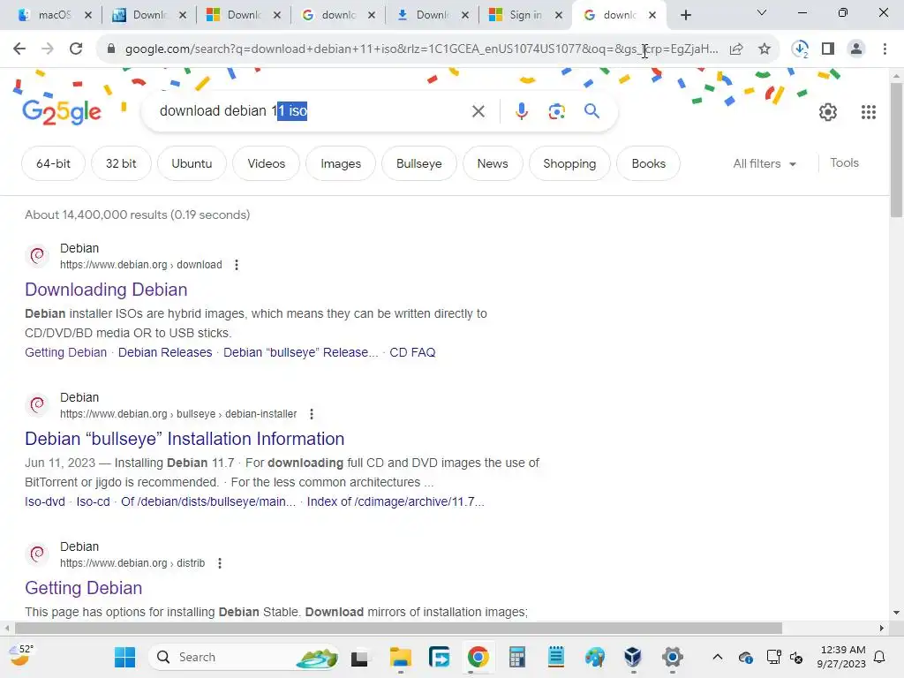Viewport: 904px width, 678px height.
Task: Open weather widget showing 52°
Action: click(21, 656)
